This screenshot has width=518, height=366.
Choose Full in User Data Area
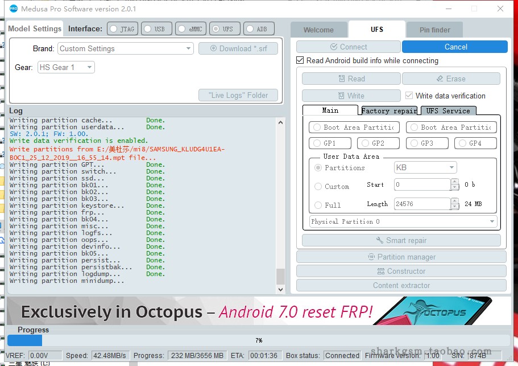coord(328,205)
